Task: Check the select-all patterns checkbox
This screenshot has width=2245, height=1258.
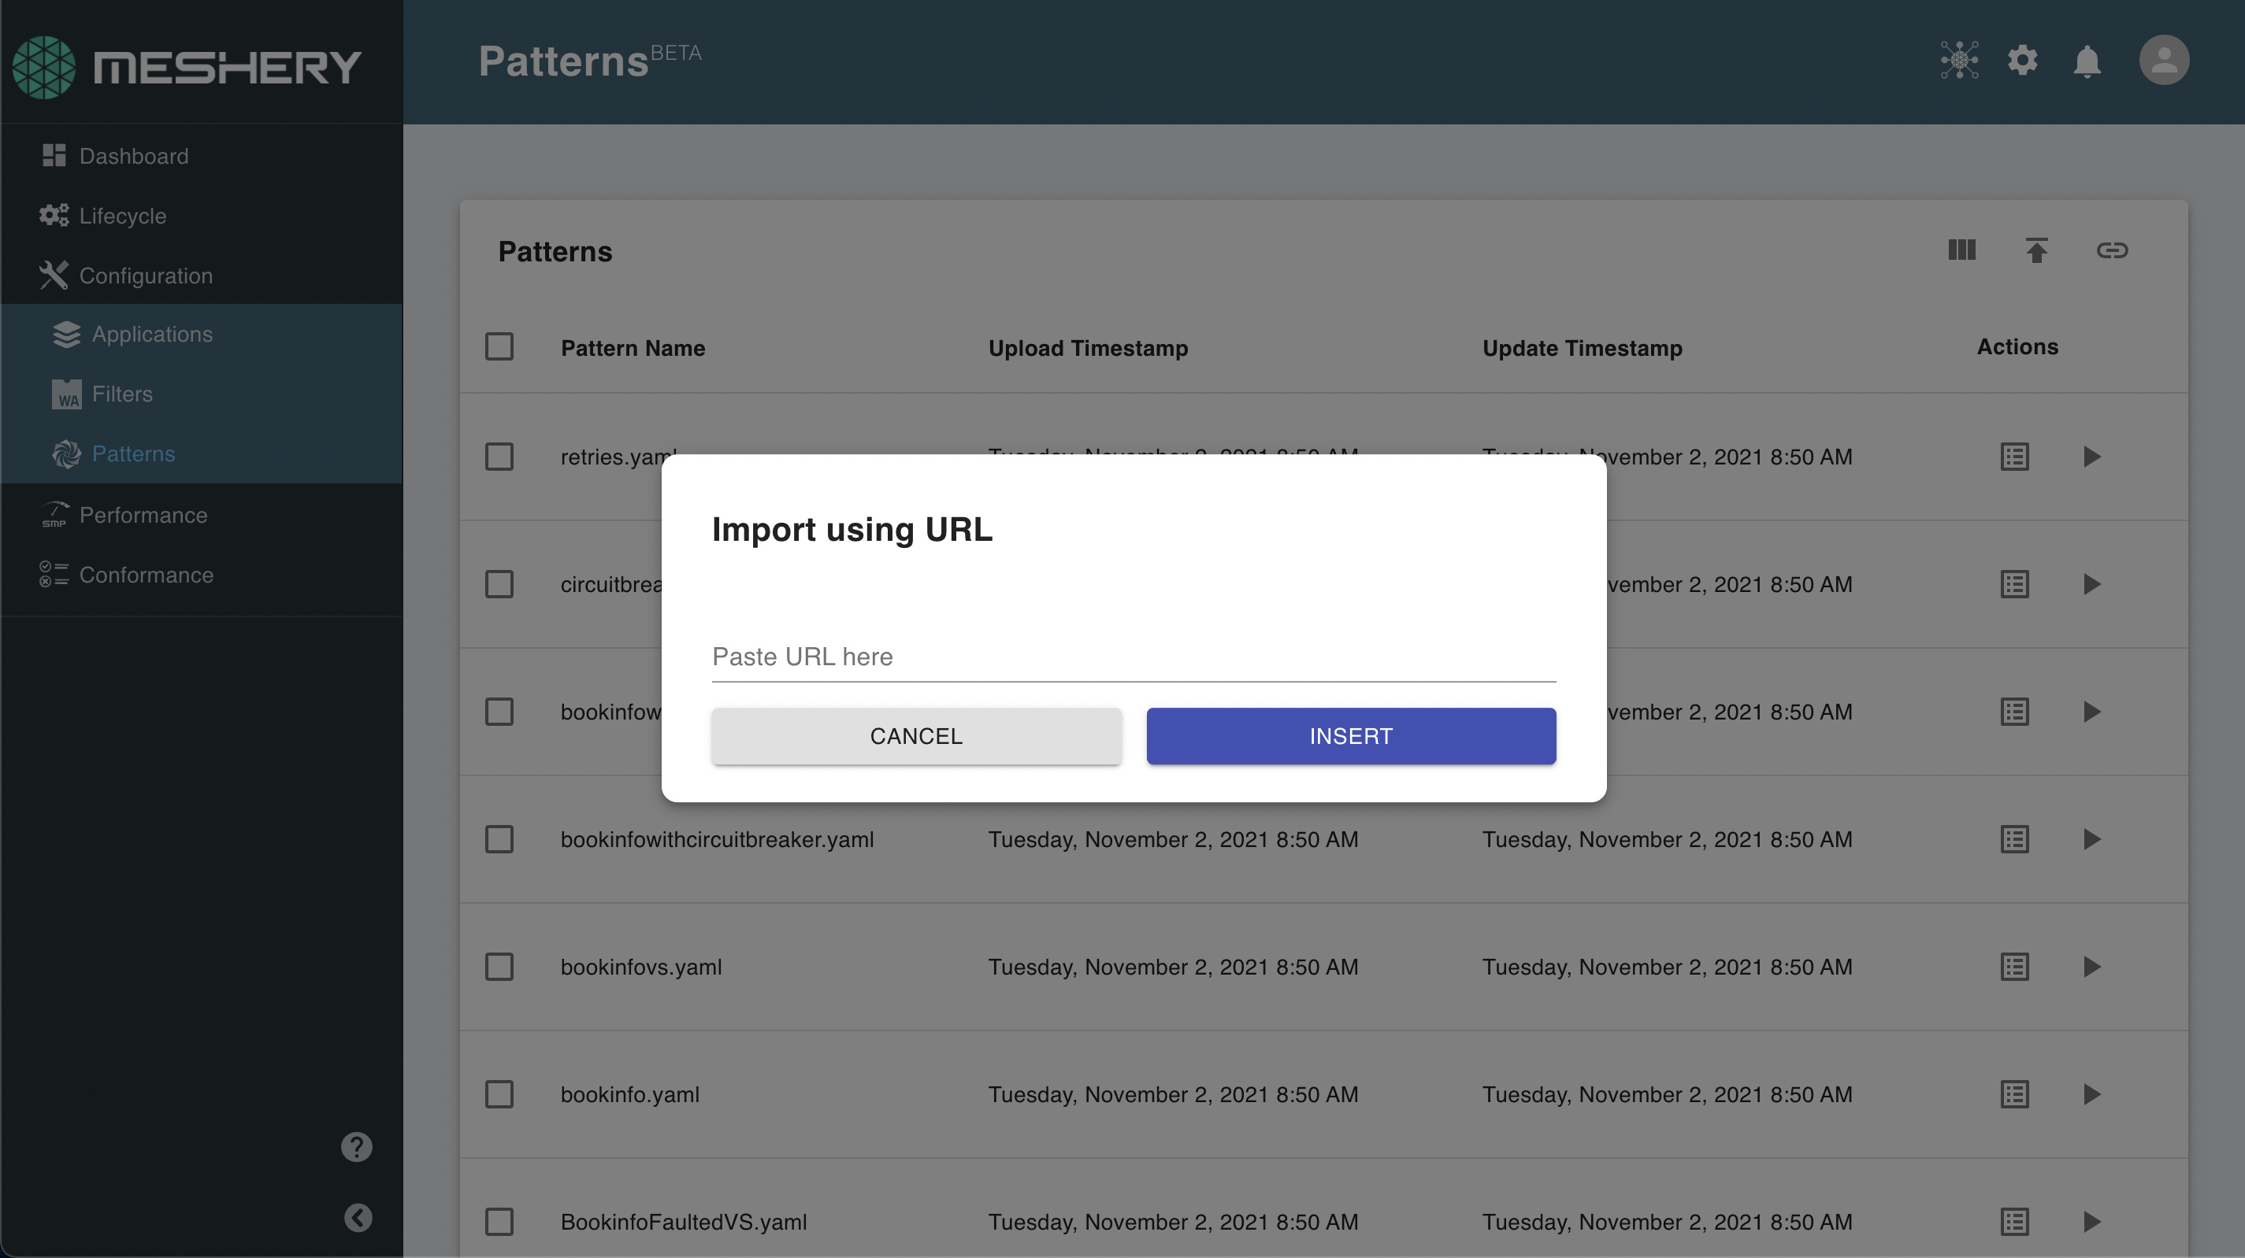Action: point(499,346)
